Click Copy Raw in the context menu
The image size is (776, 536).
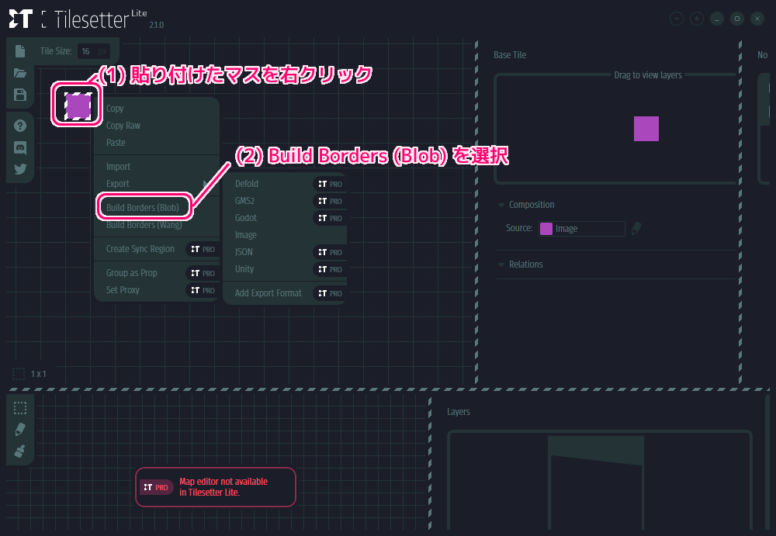(123, 126)
